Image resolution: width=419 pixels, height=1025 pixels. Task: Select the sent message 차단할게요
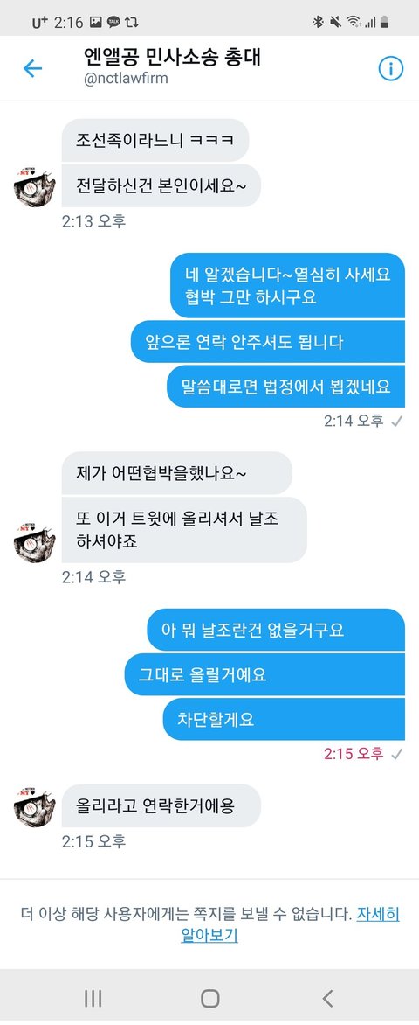click(284, 719)
